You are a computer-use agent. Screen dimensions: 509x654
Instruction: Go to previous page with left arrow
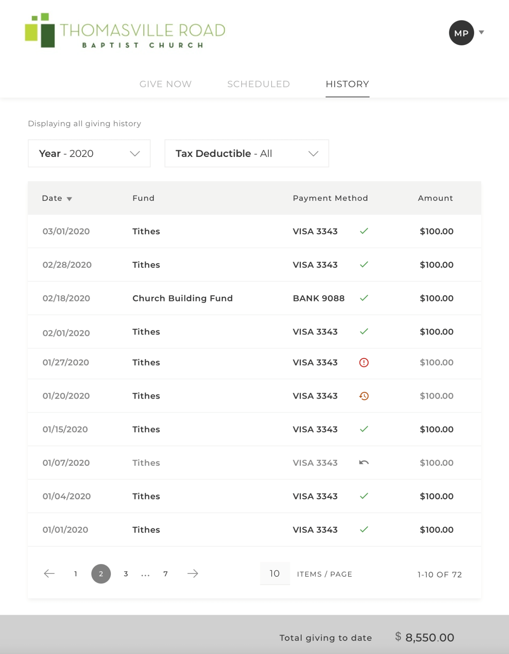(x=49, y=573)
